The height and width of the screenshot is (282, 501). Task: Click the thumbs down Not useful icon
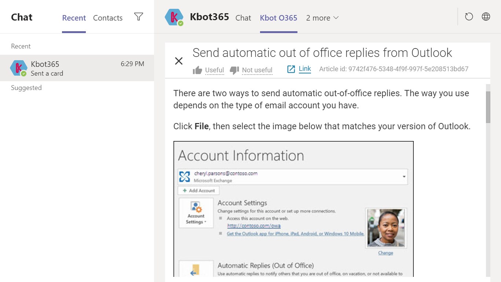(x=234, y=70)
